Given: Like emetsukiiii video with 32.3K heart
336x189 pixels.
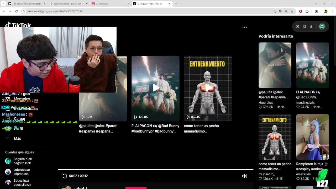Looking at the screenshot, I should [298, 179].
